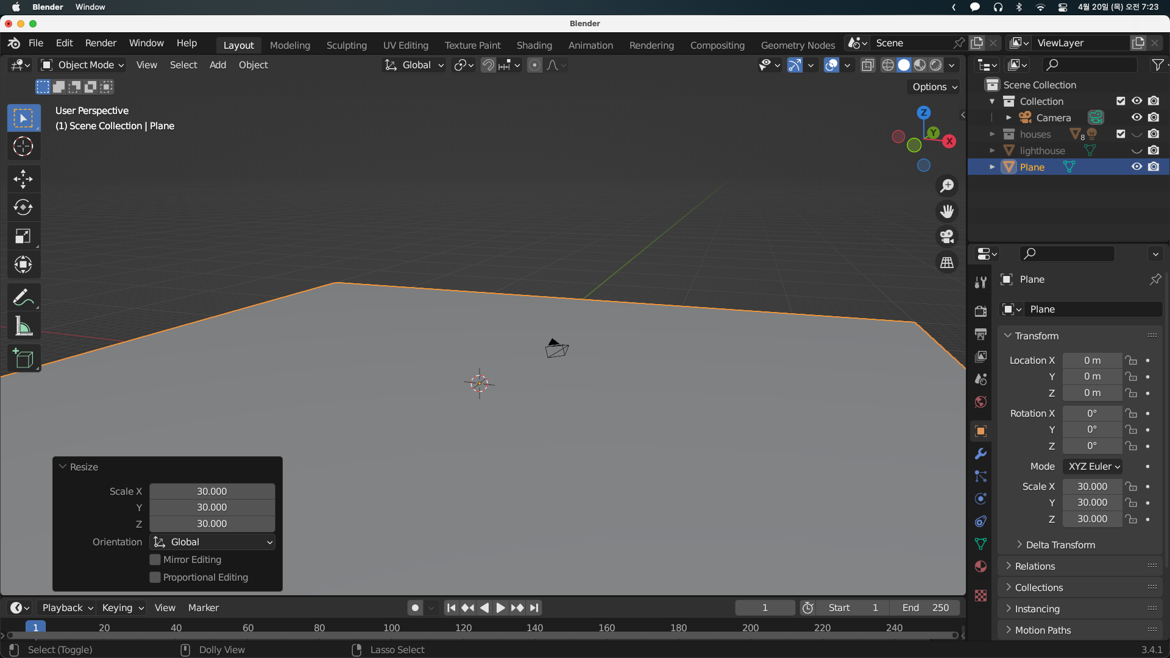1170x658 pixels.
Task: Play the animation forward
Action: pos(500,607)
